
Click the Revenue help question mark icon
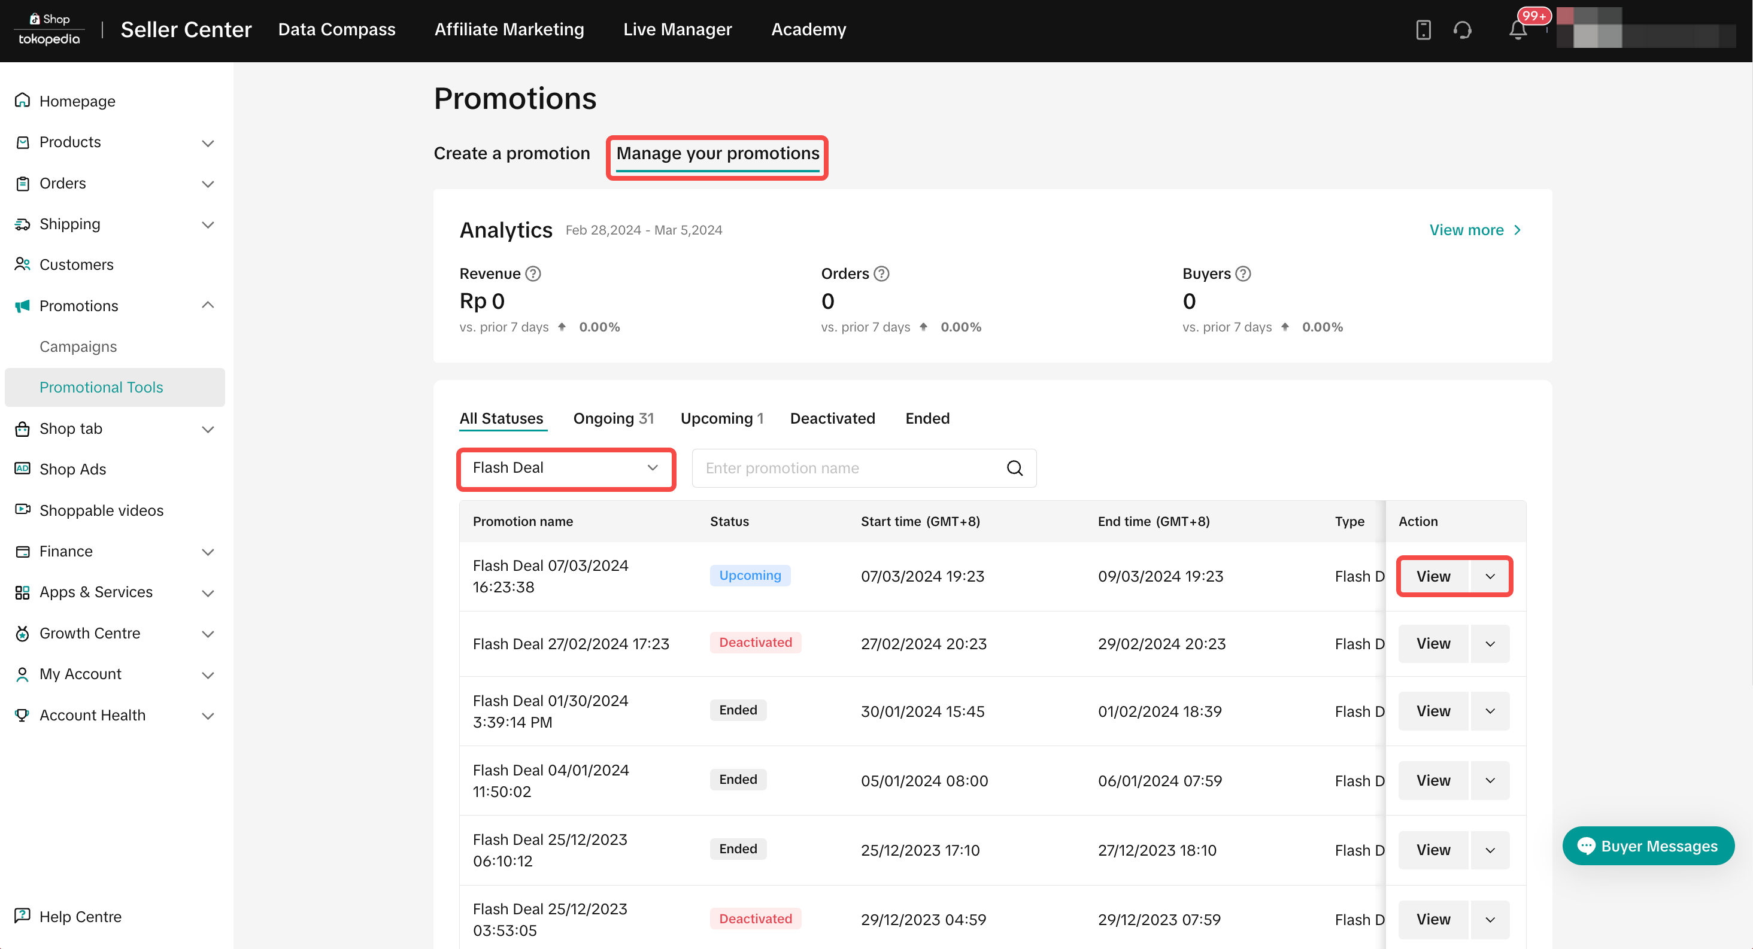point(533,273)
